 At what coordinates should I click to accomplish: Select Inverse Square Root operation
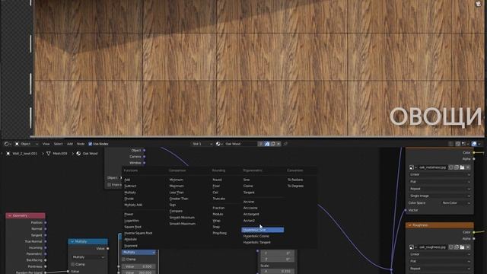coord(138,233)
